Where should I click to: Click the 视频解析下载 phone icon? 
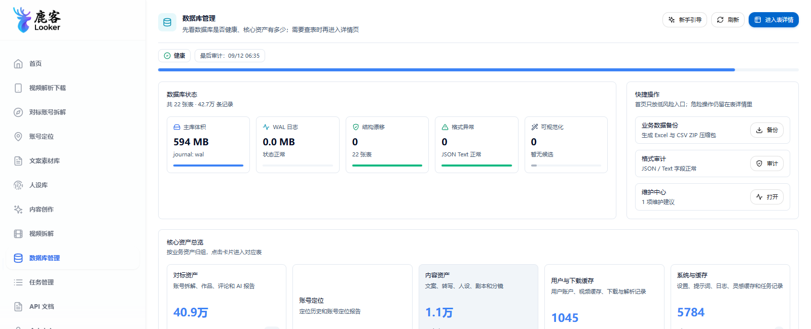click(x=18, y=88)
